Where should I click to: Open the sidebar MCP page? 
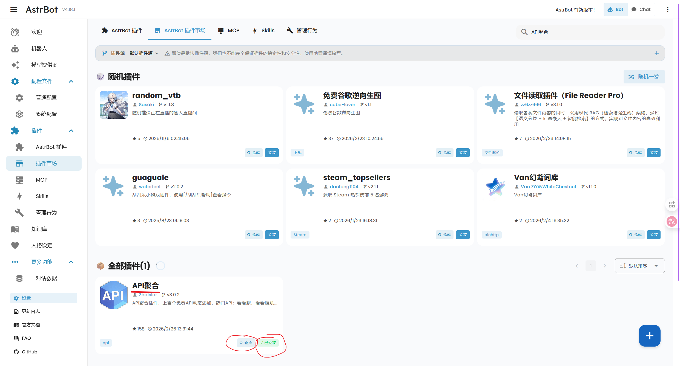tap(44, 180)
